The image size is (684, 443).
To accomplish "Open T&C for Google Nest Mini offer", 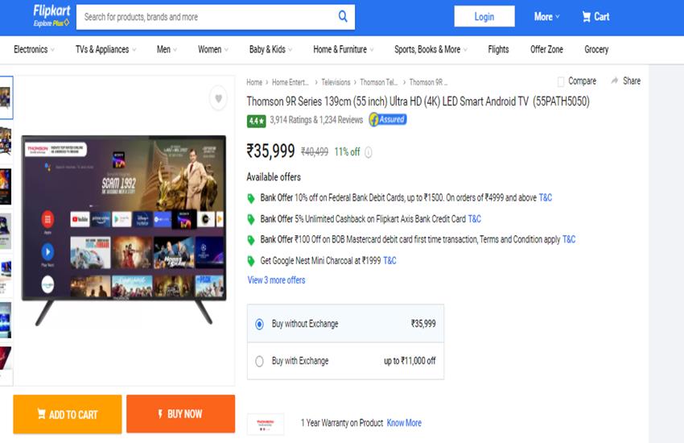I will (389, 260).
